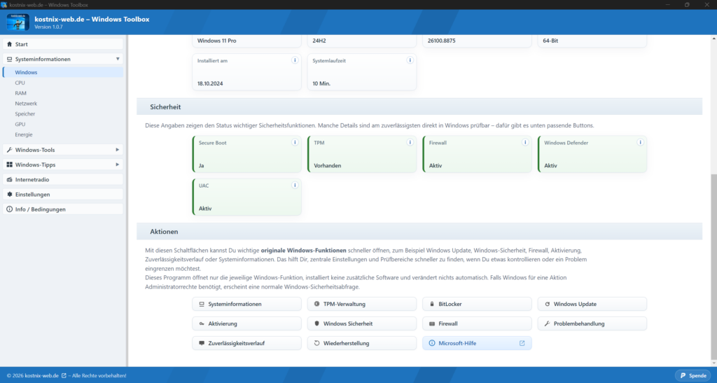Viewport: 717px width, 383px height.
Task: Click the Version 1.0.7 label
Action: [x=48, y=27]
